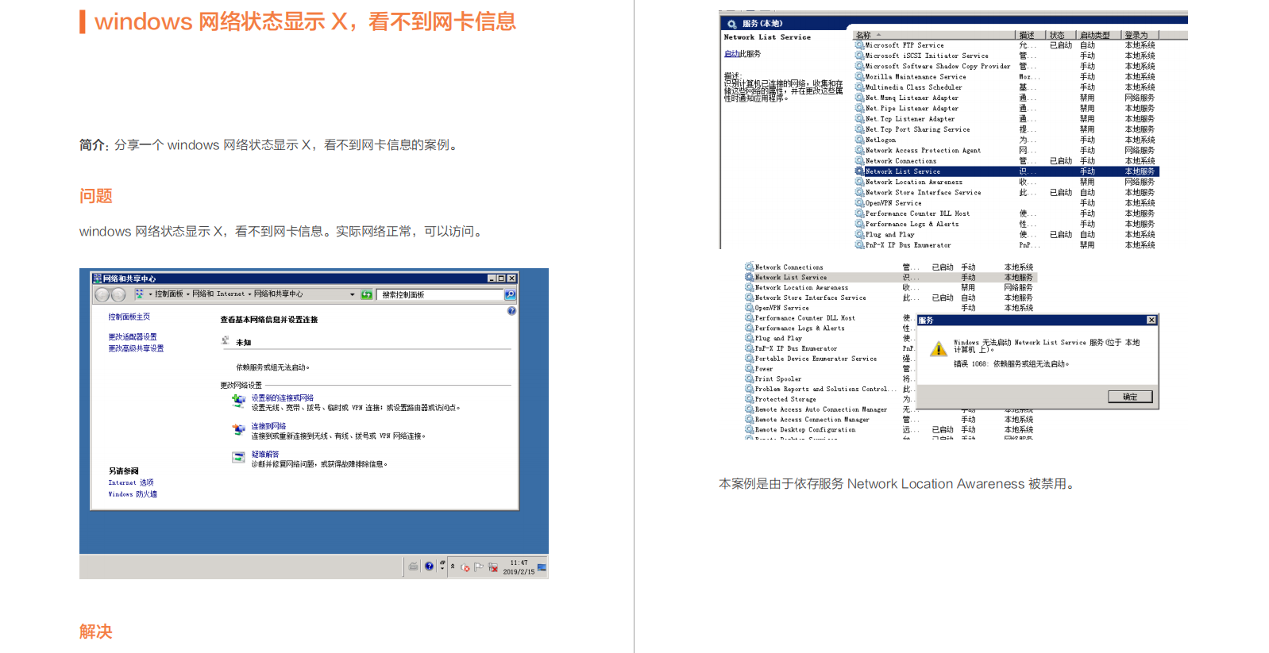
Task: Click the 设置新的连接或网络 icon
Action: (x=238, y=401)
